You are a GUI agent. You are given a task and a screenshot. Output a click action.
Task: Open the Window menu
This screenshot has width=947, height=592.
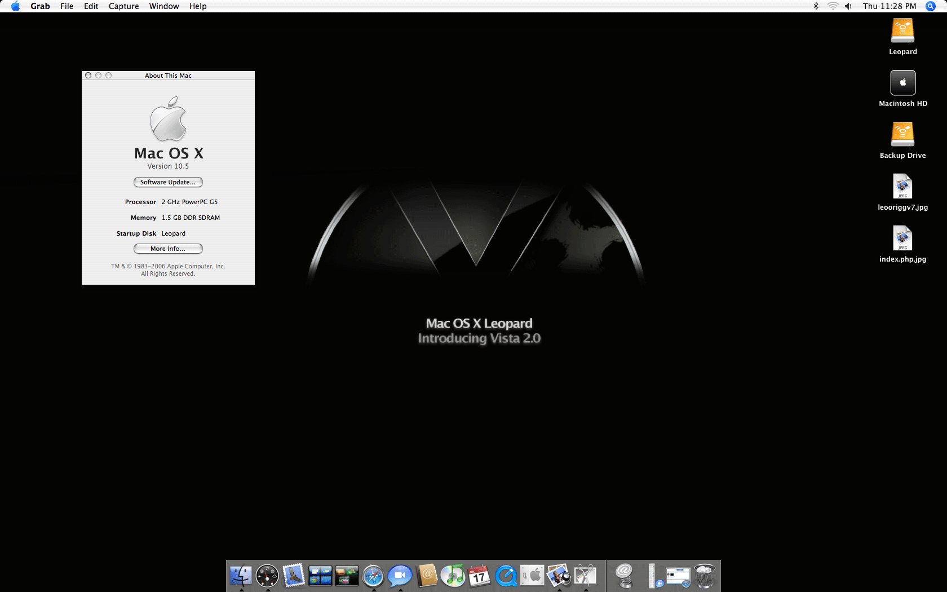(x=164, y=6)
